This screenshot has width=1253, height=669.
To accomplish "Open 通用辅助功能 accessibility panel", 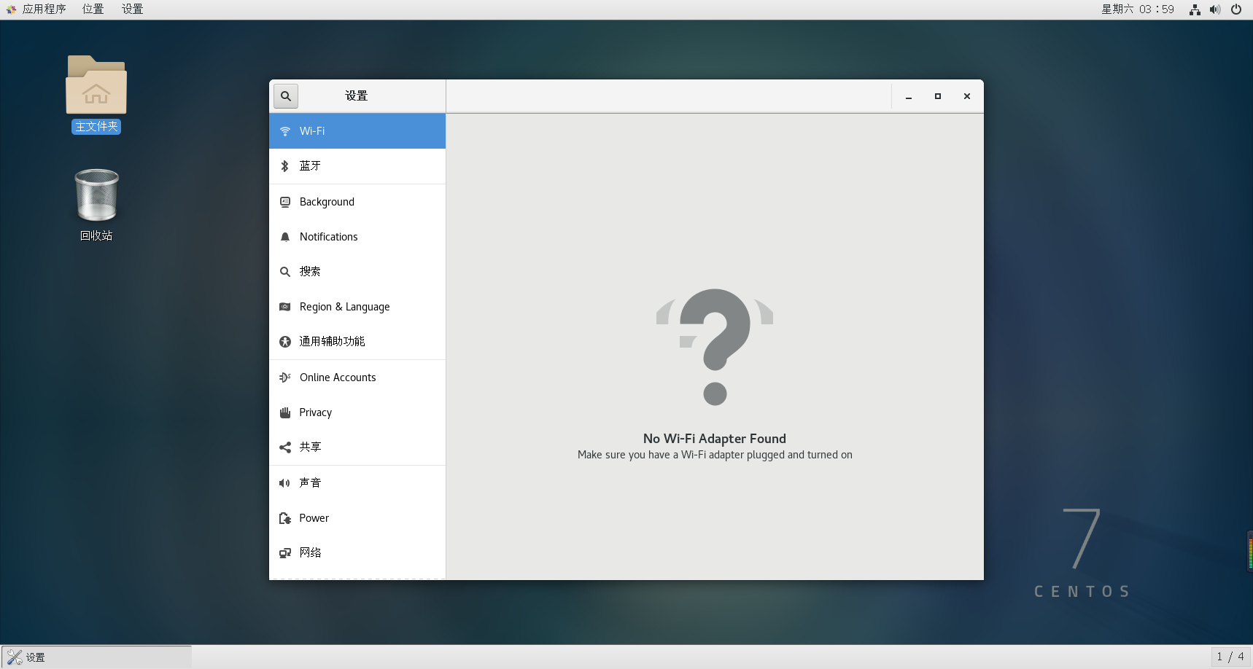I will 357,342.
